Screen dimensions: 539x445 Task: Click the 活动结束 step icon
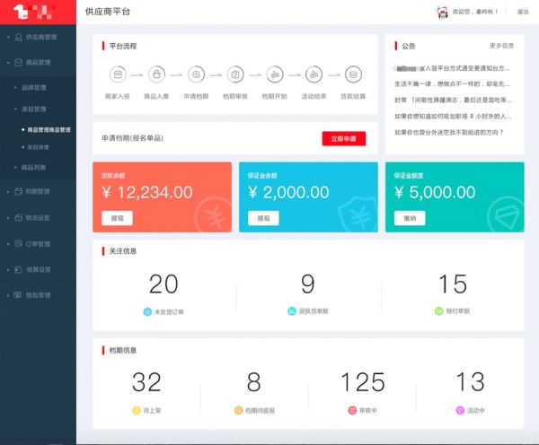[314, 74]
